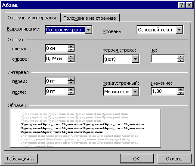Click the первая строка: label

pos(119,50)
